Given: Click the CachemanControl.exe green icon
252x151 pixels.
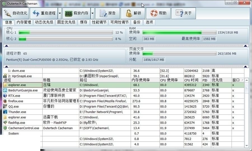Looking at the screenshot, I should coord(5,128).
